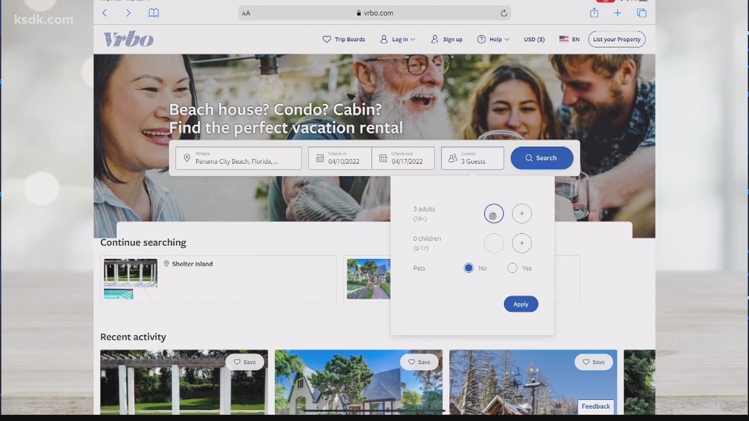Open the snowy ski lift listing photo
749x421 pixels.
tap(533, 382)
